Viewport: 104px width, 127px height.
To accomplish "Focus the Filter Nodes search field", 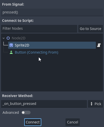I will coord(39,29).
